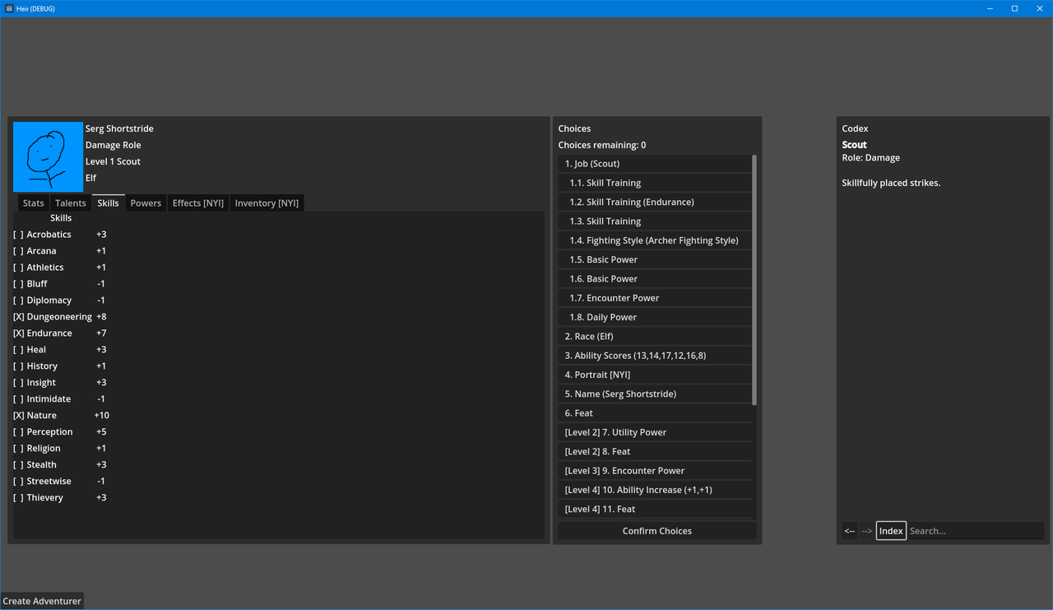This screenshot has height=610, width=1053.
Task: Select Level 4 Ability Increase choice
Action: pyautogui.click(x=655, y=490)
